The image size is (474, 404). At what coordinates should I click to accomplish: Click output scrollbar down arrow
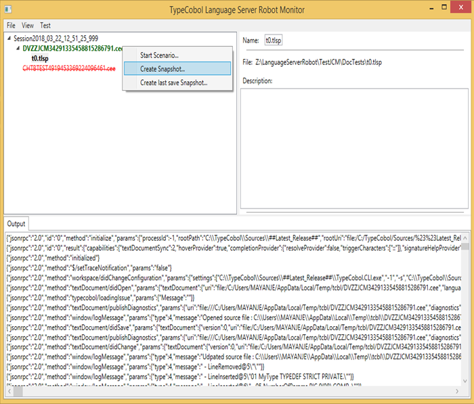point(465,381)
